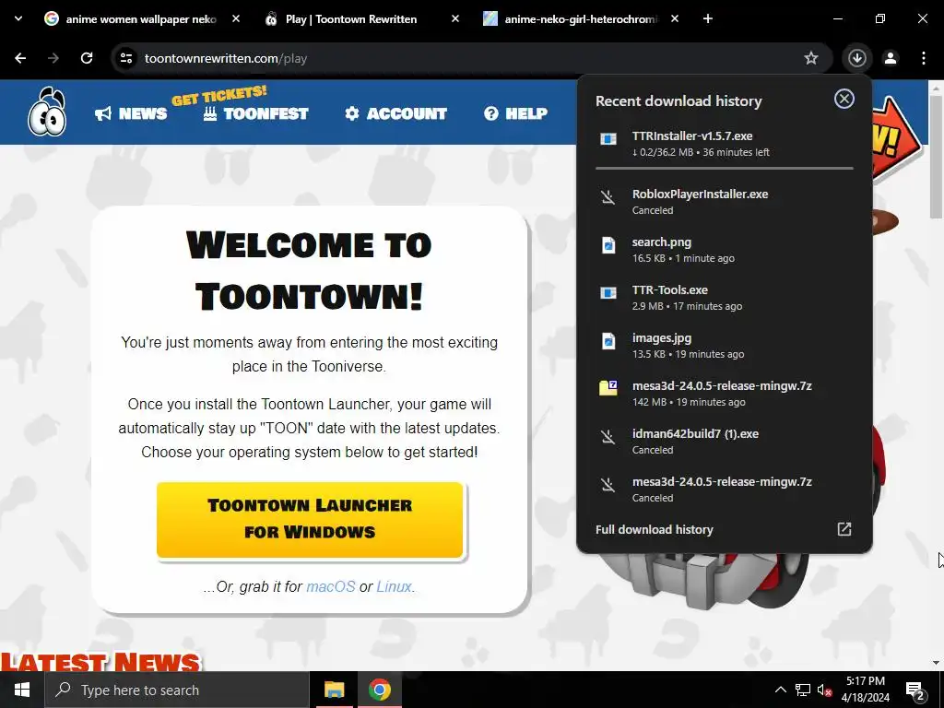Open full download history external-link icon
Viewport: 944px width, 708px height.
(844, 528)
